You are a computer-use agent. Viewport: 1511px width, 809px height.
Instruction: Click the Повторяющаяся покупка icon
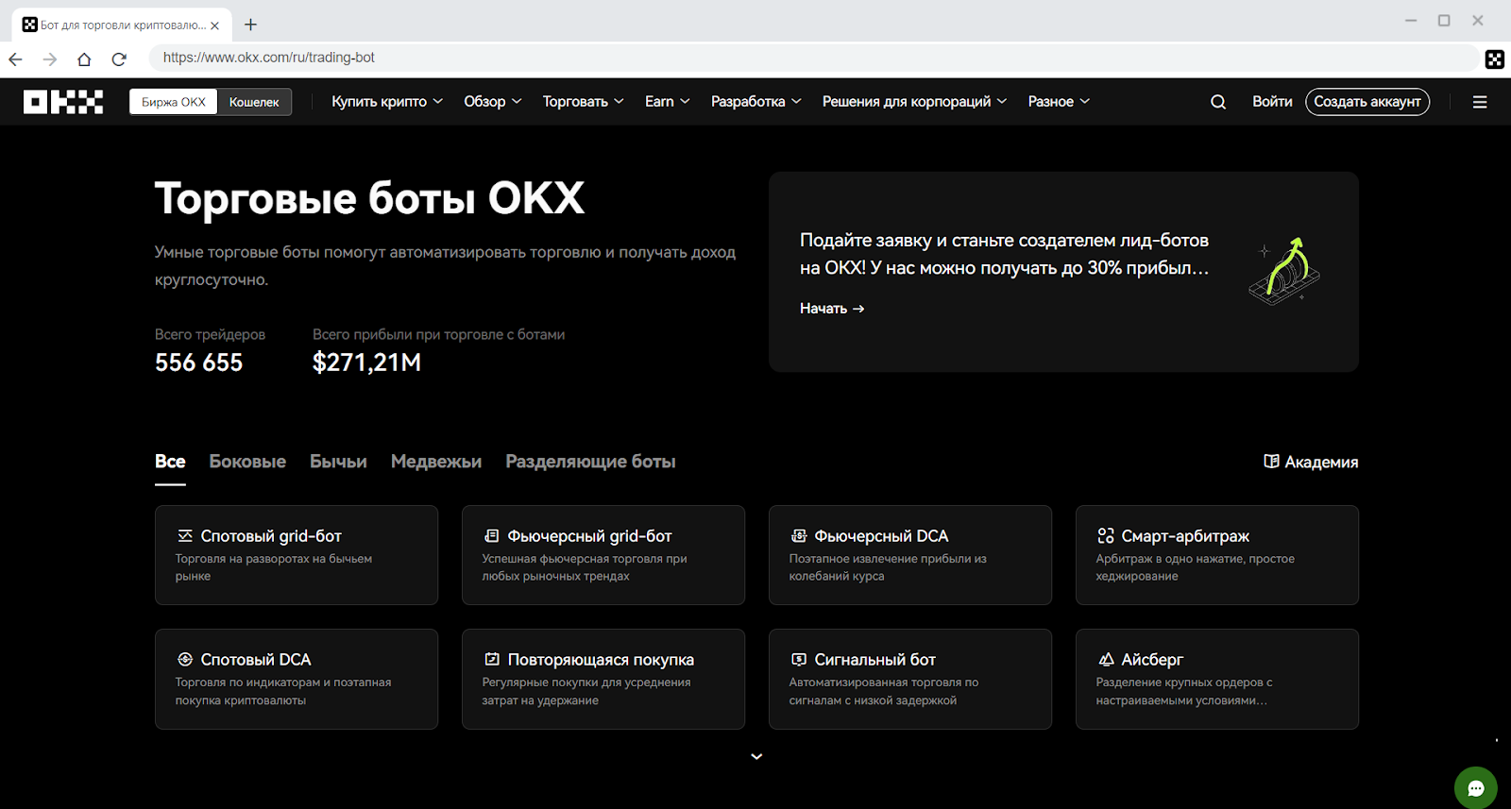coord(492,659)
